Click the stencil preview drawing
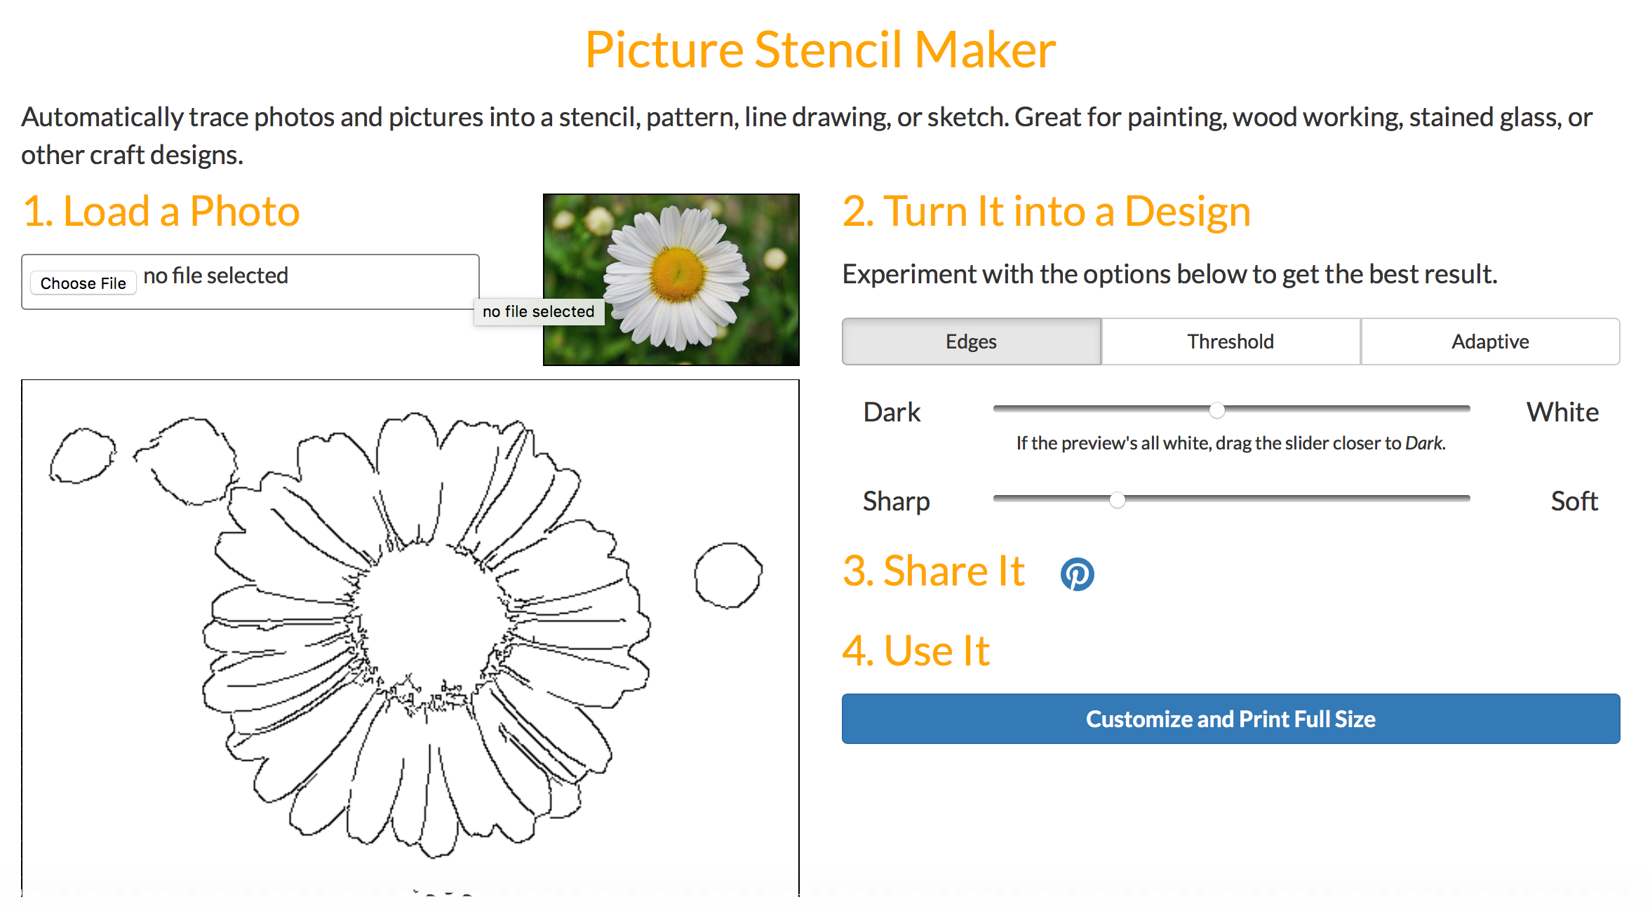Image resolution: width=1650 pixels, height=913 pixels. [410, 631]
